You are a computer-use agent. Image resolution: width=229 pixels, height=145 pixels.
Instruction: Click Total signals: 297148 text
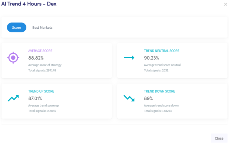pyautogui.click(x=42, y=70)
